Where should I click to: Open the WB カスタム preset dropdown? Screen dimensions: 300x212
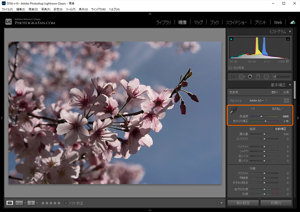pos(277,109)
